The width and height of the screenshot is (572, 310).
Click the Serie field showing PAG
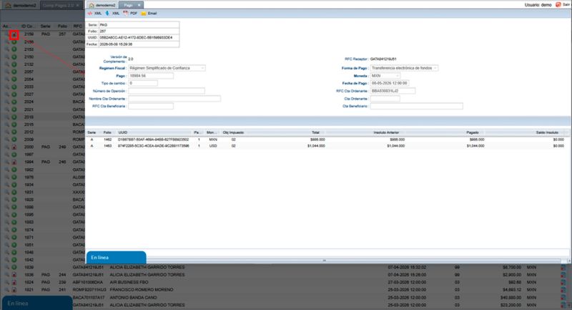tap(139, 25)
